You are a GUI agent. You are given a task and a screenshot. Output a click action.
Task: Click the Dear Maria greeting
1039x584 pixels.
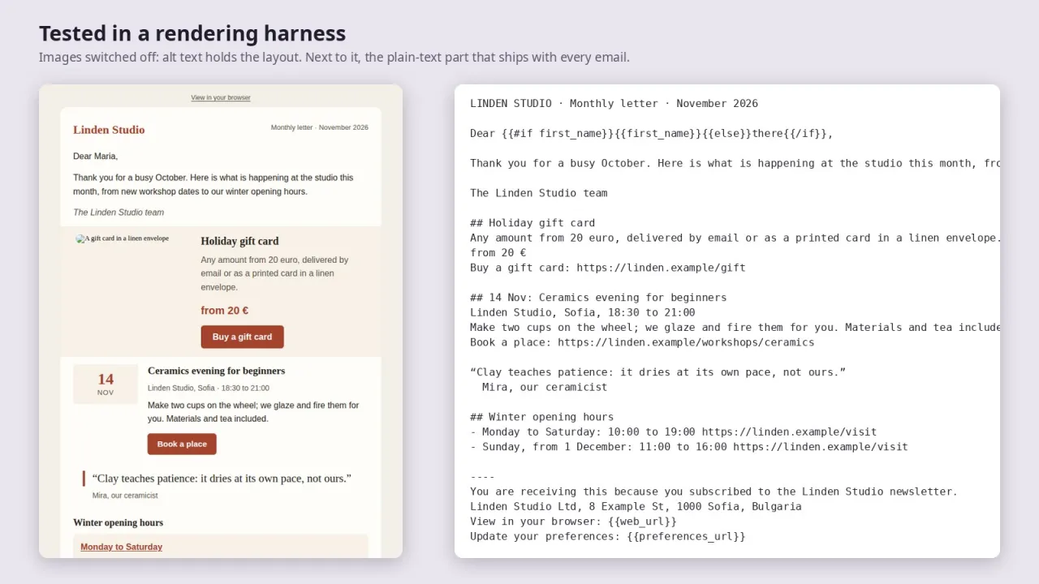(x=95, y=156)
